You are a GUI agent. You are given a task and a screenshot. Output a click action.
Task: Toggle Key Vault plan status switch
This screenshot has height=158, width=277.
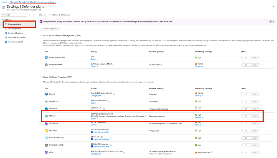pos(250,131)
